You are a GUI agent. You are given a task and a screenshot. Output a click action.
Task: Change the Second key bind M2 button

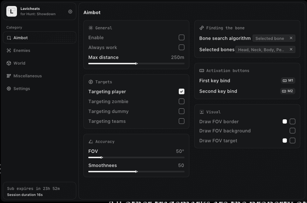(x=288, y=91)
